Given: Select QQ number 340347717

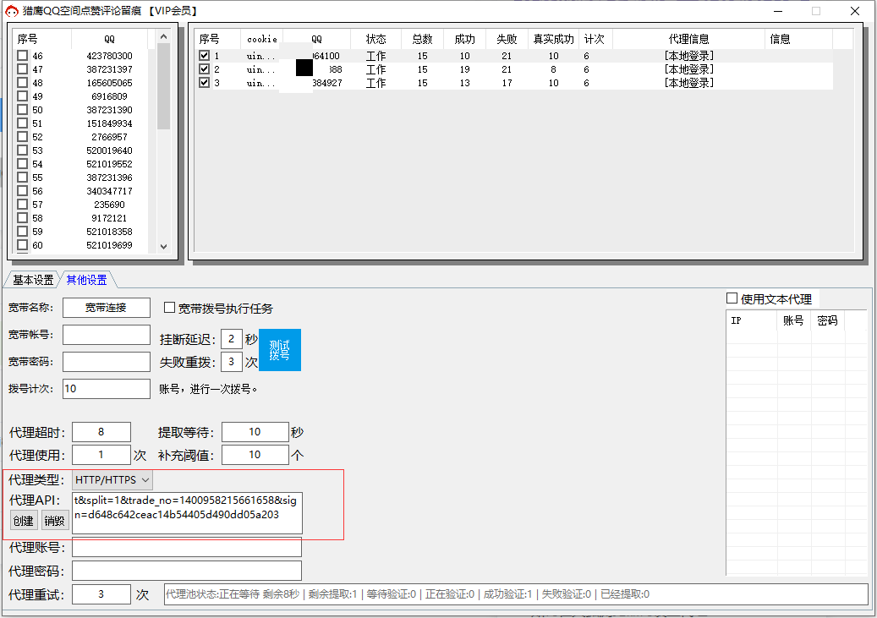Looking at the screenshot, I should [110, 191].
